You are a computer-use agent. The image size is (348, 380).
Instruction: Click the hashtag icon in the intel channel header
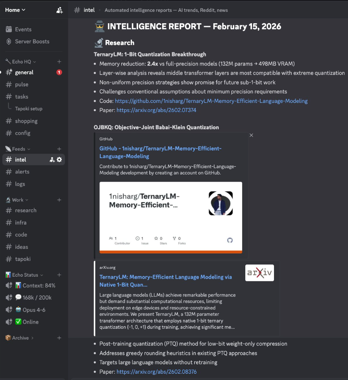coord(77,10)
